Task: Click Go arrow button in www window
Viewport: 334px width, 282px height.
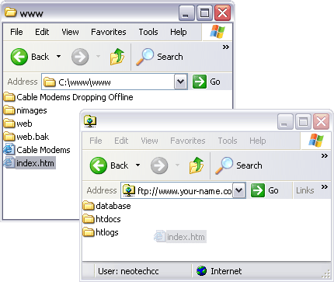Action: (200, 82)
